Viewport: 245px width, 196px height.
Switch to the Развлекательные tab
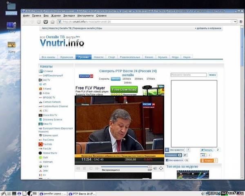tap(130, 57)
